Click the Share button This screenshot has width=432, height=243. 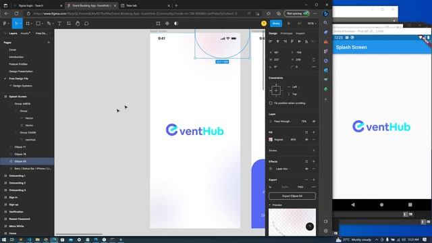tap(276, 24)
